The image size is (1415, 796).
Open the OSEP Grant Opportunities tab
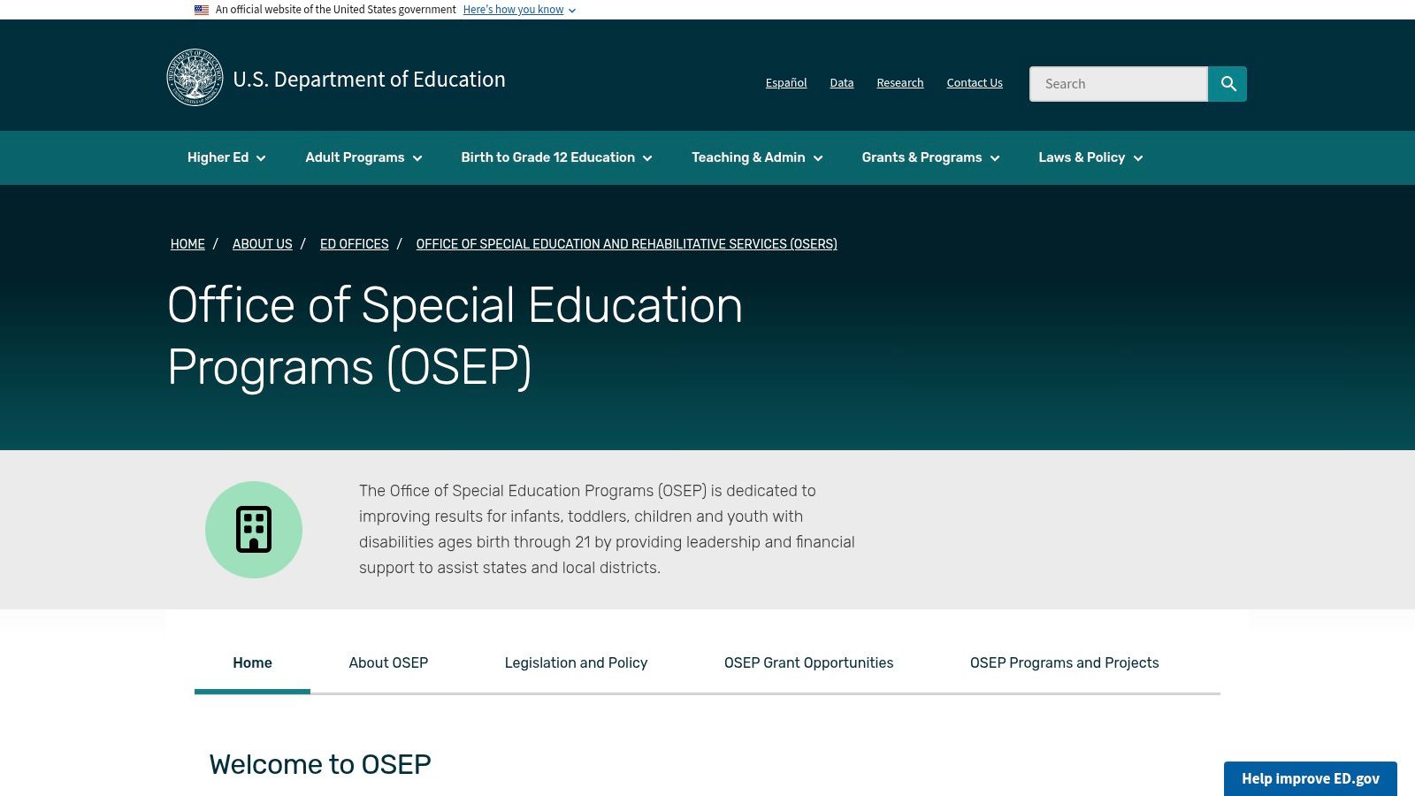[x=808, y=662]
